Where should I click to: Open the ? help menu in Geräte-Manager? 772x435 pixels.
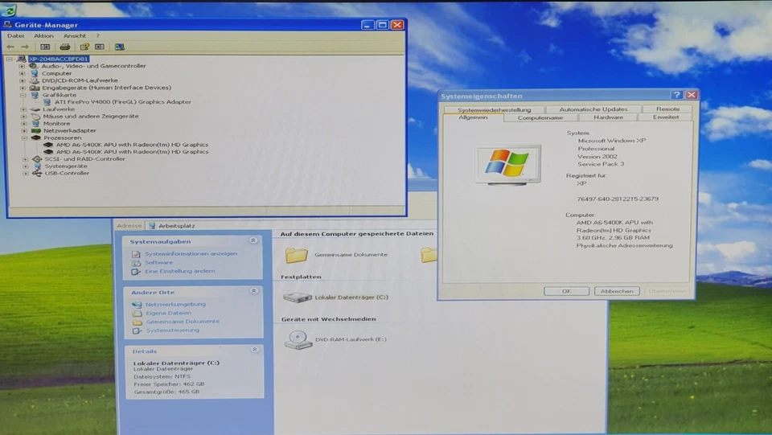click(97, 36)
